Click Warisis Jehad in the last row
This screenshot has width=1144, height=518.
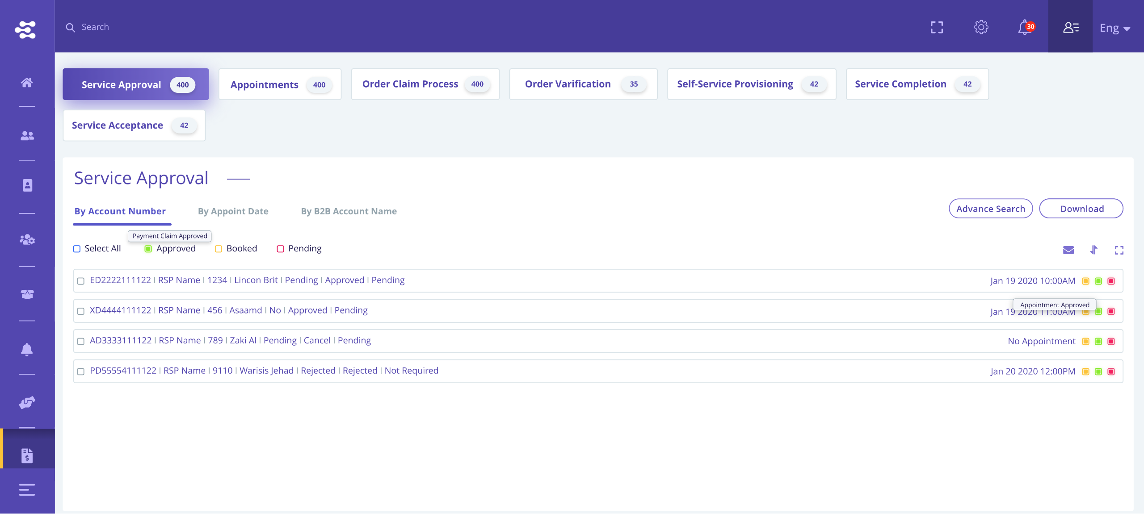[x=267, y=371]
